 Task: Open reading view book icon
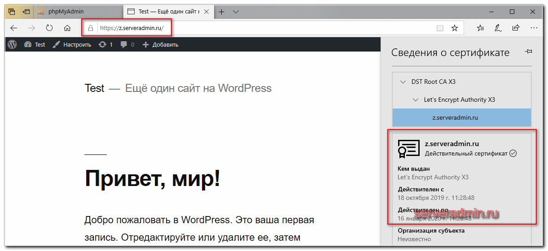click(440, 28)
